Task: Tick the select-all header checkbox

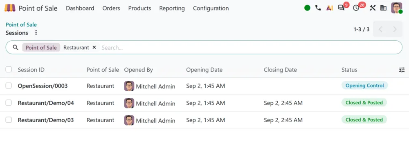Action: click(x=9, y=69)
